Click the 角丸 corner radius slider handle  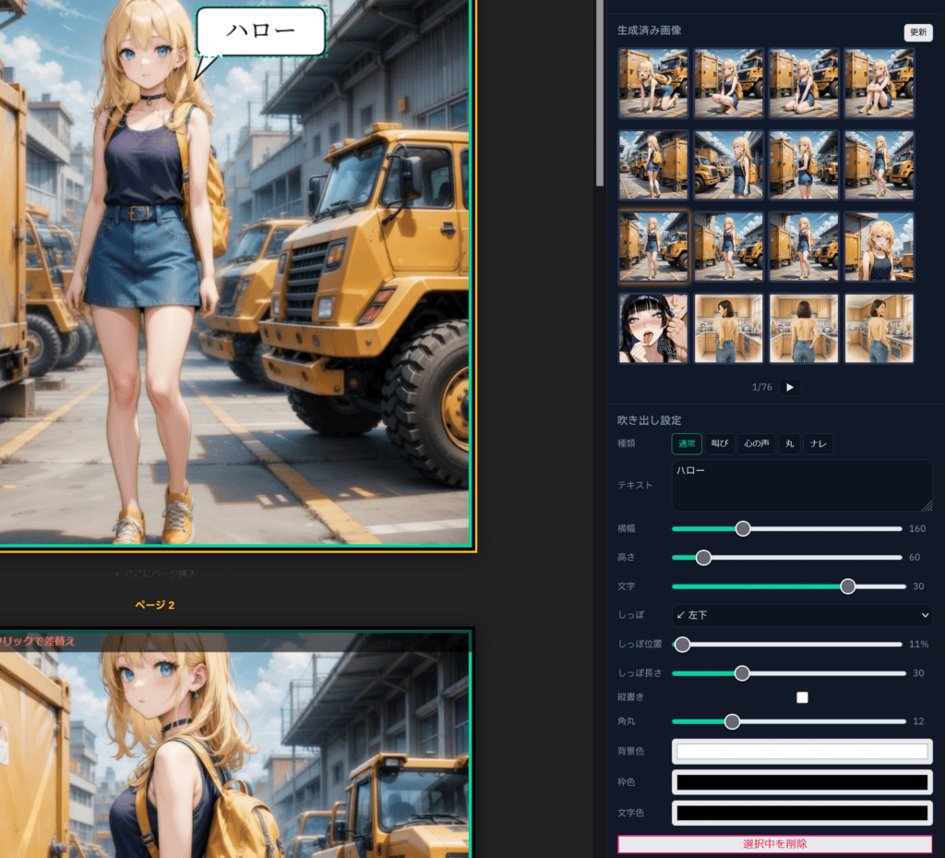point(732,721)
